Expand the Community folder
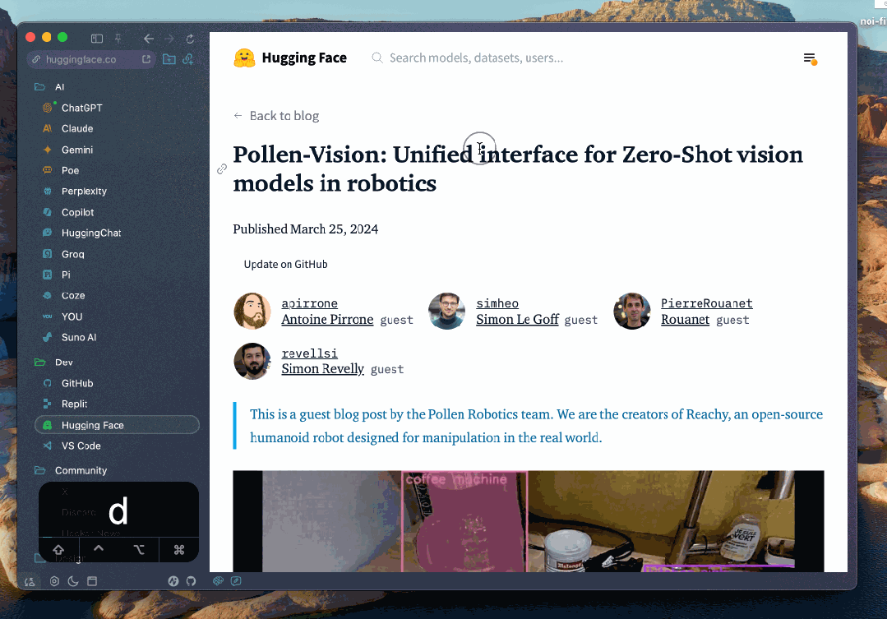Image resolution: width=887 pixels, height=619 pixels. tap(71, 470)
